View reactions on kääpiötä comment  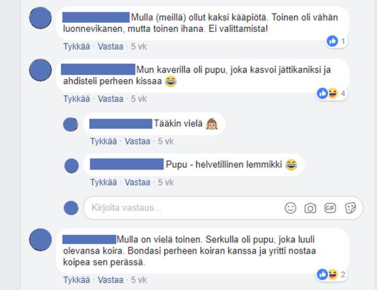click(336, 41)
